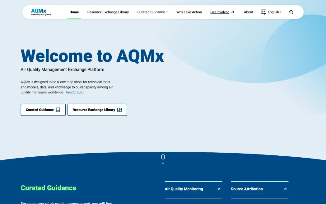This screenshot has height=204, width=326.
Task: Click the book icon in Curated Guidance button
Action: click(x=58, y=110)
